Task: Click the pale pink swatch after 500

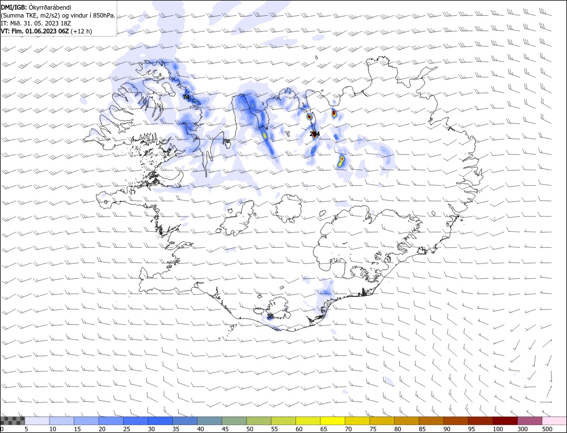Action: [x=554, y=421]
